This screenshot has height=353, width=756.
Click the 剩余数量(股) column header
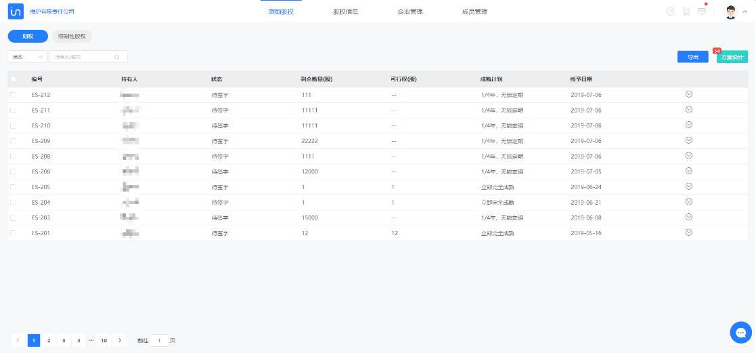[317, 79]
